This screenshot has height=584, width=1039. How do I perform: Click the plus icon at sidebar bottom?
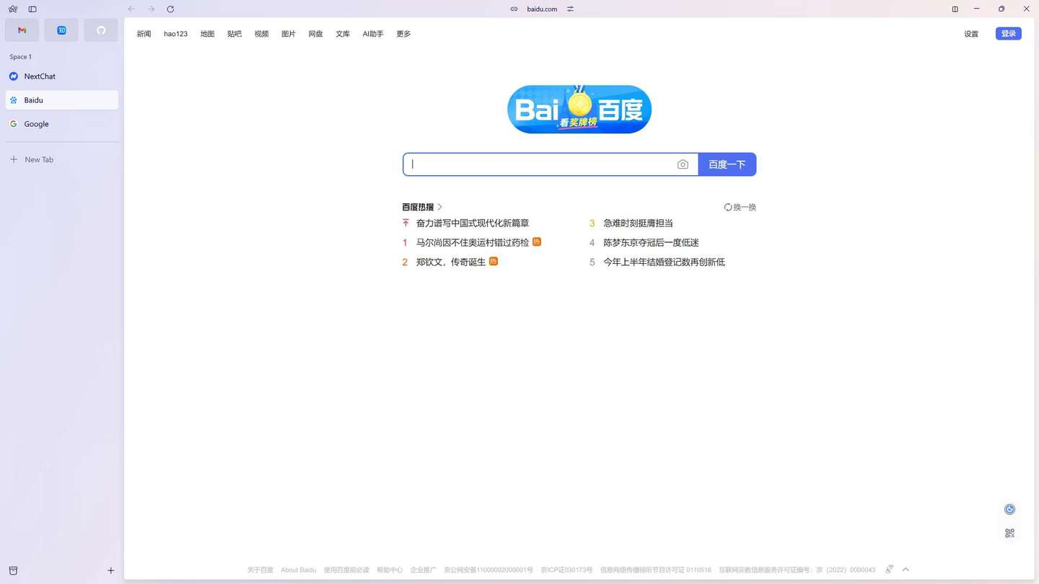pos(110,570)
